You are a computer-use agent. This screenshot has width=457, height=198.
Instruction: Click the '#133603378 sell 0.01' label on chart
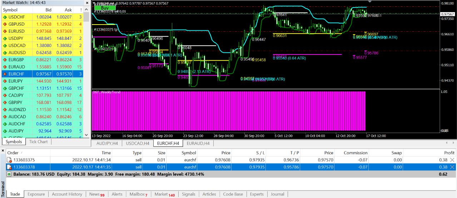(x=110, y=11)
